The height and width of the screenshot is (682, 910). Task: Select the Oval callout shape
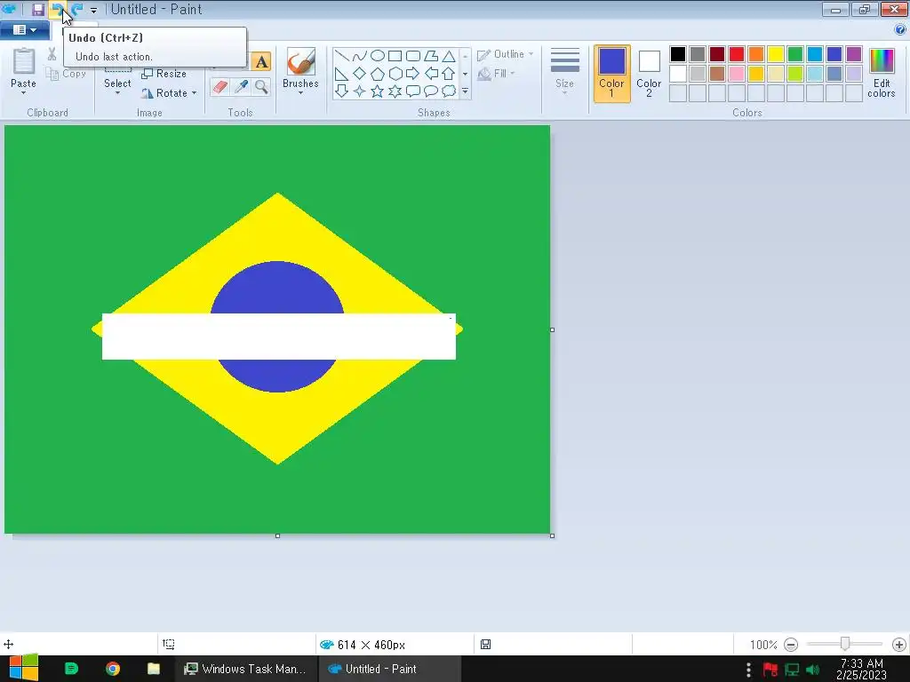pyautogui.click(x=431, y=91)
